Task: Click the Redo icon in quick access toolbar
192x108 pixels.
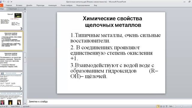Action: (x=8, y=1)
